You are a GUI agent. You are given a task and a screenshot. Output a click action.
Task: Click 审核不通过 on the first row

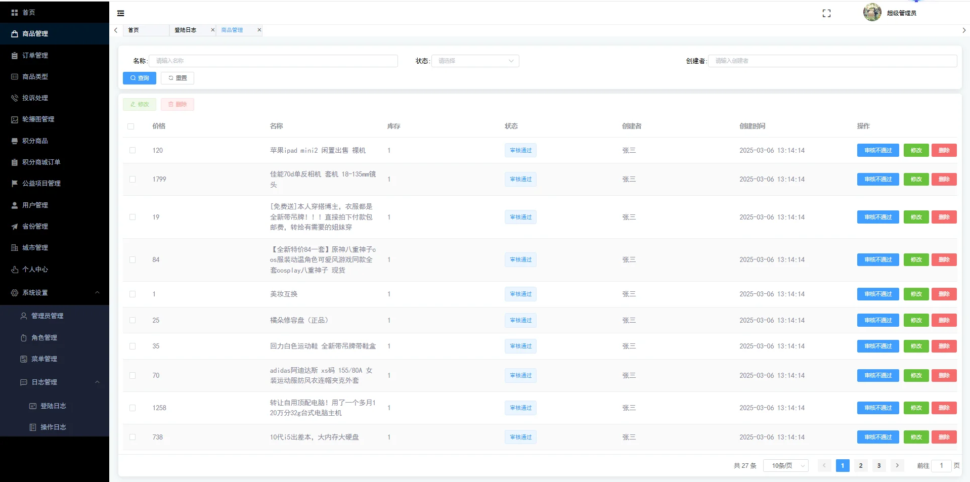point(877,150)
